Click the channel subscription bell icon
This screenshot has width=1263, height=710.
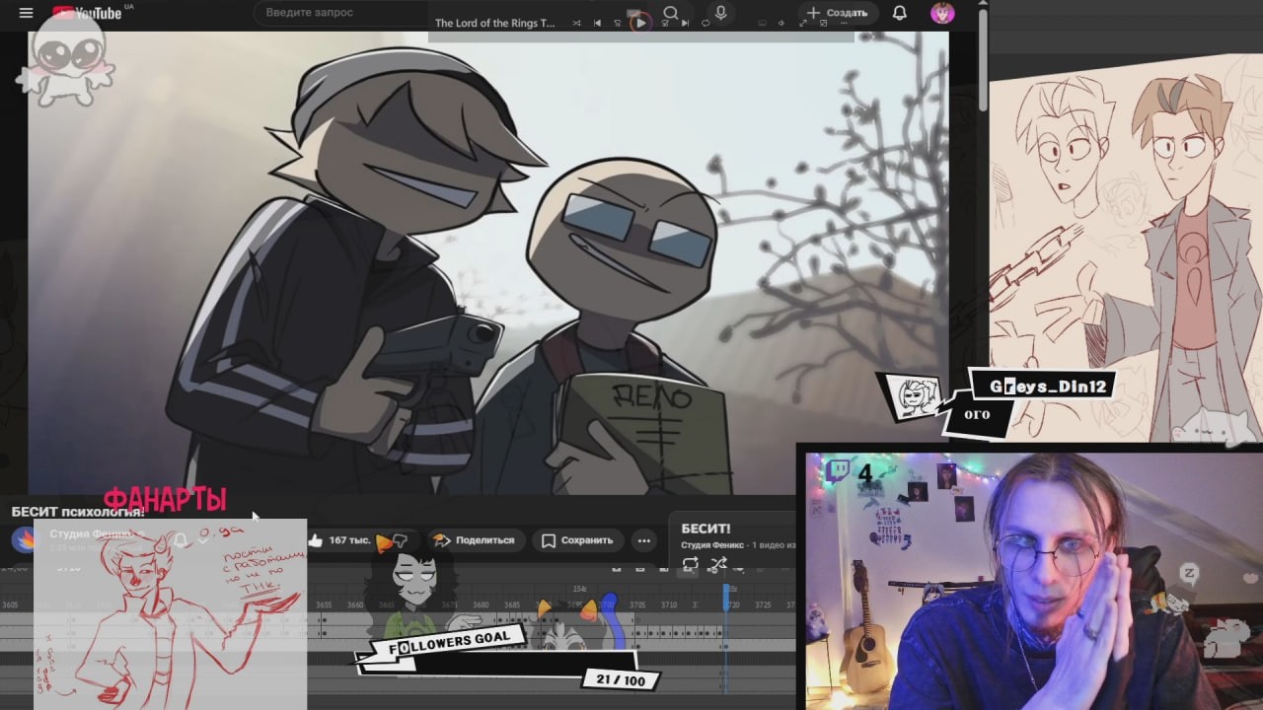pos(181,540)
